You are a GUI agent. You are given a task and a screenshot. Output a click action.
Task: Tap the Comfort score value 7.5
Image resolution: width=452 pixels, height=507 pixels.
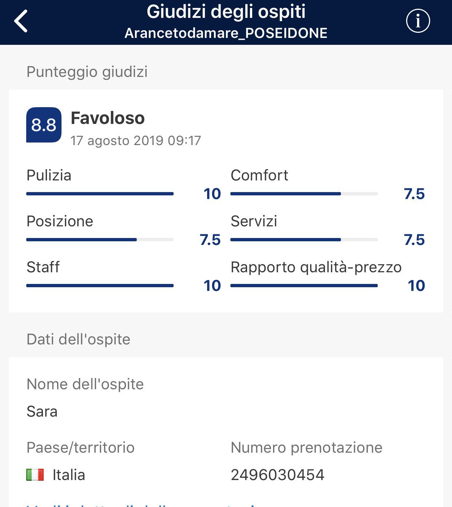click(x=414, y=194)
